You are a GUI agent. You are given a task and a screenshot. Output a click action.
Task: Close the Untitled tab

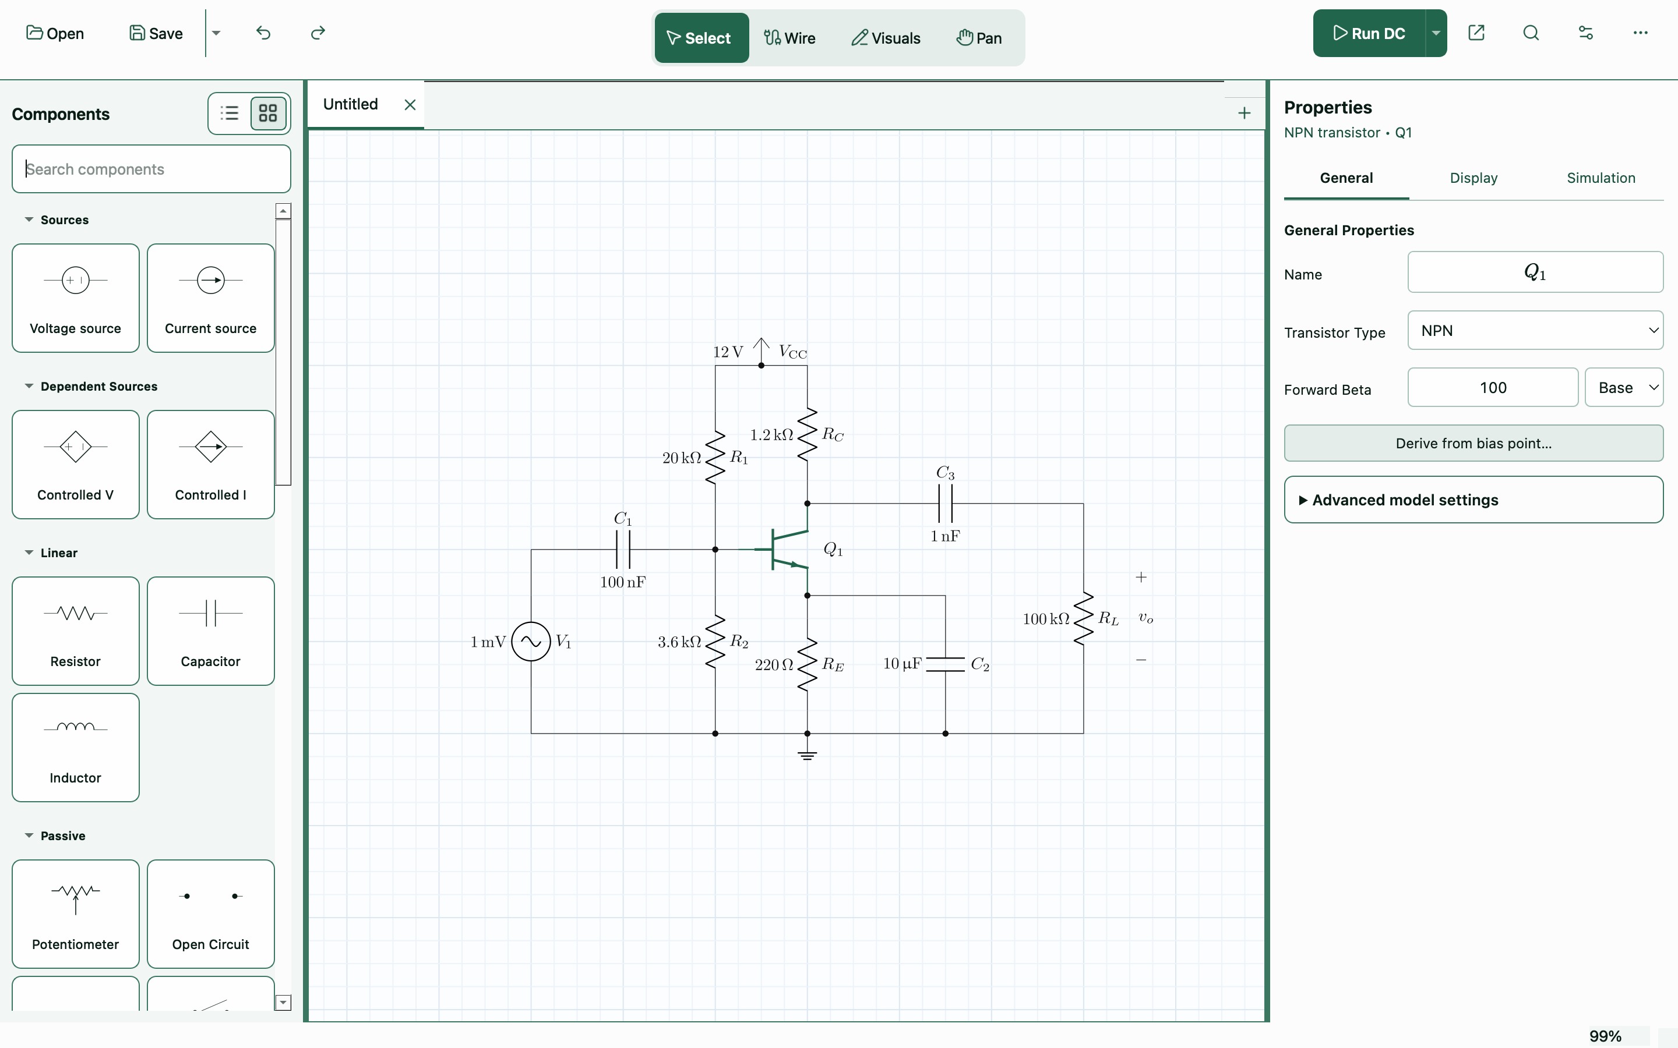tap(410, 105)
